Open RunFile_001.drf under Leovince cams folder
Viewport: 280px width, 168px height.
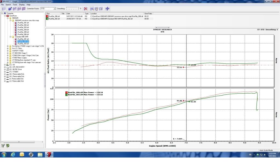[x=23, y=23]
